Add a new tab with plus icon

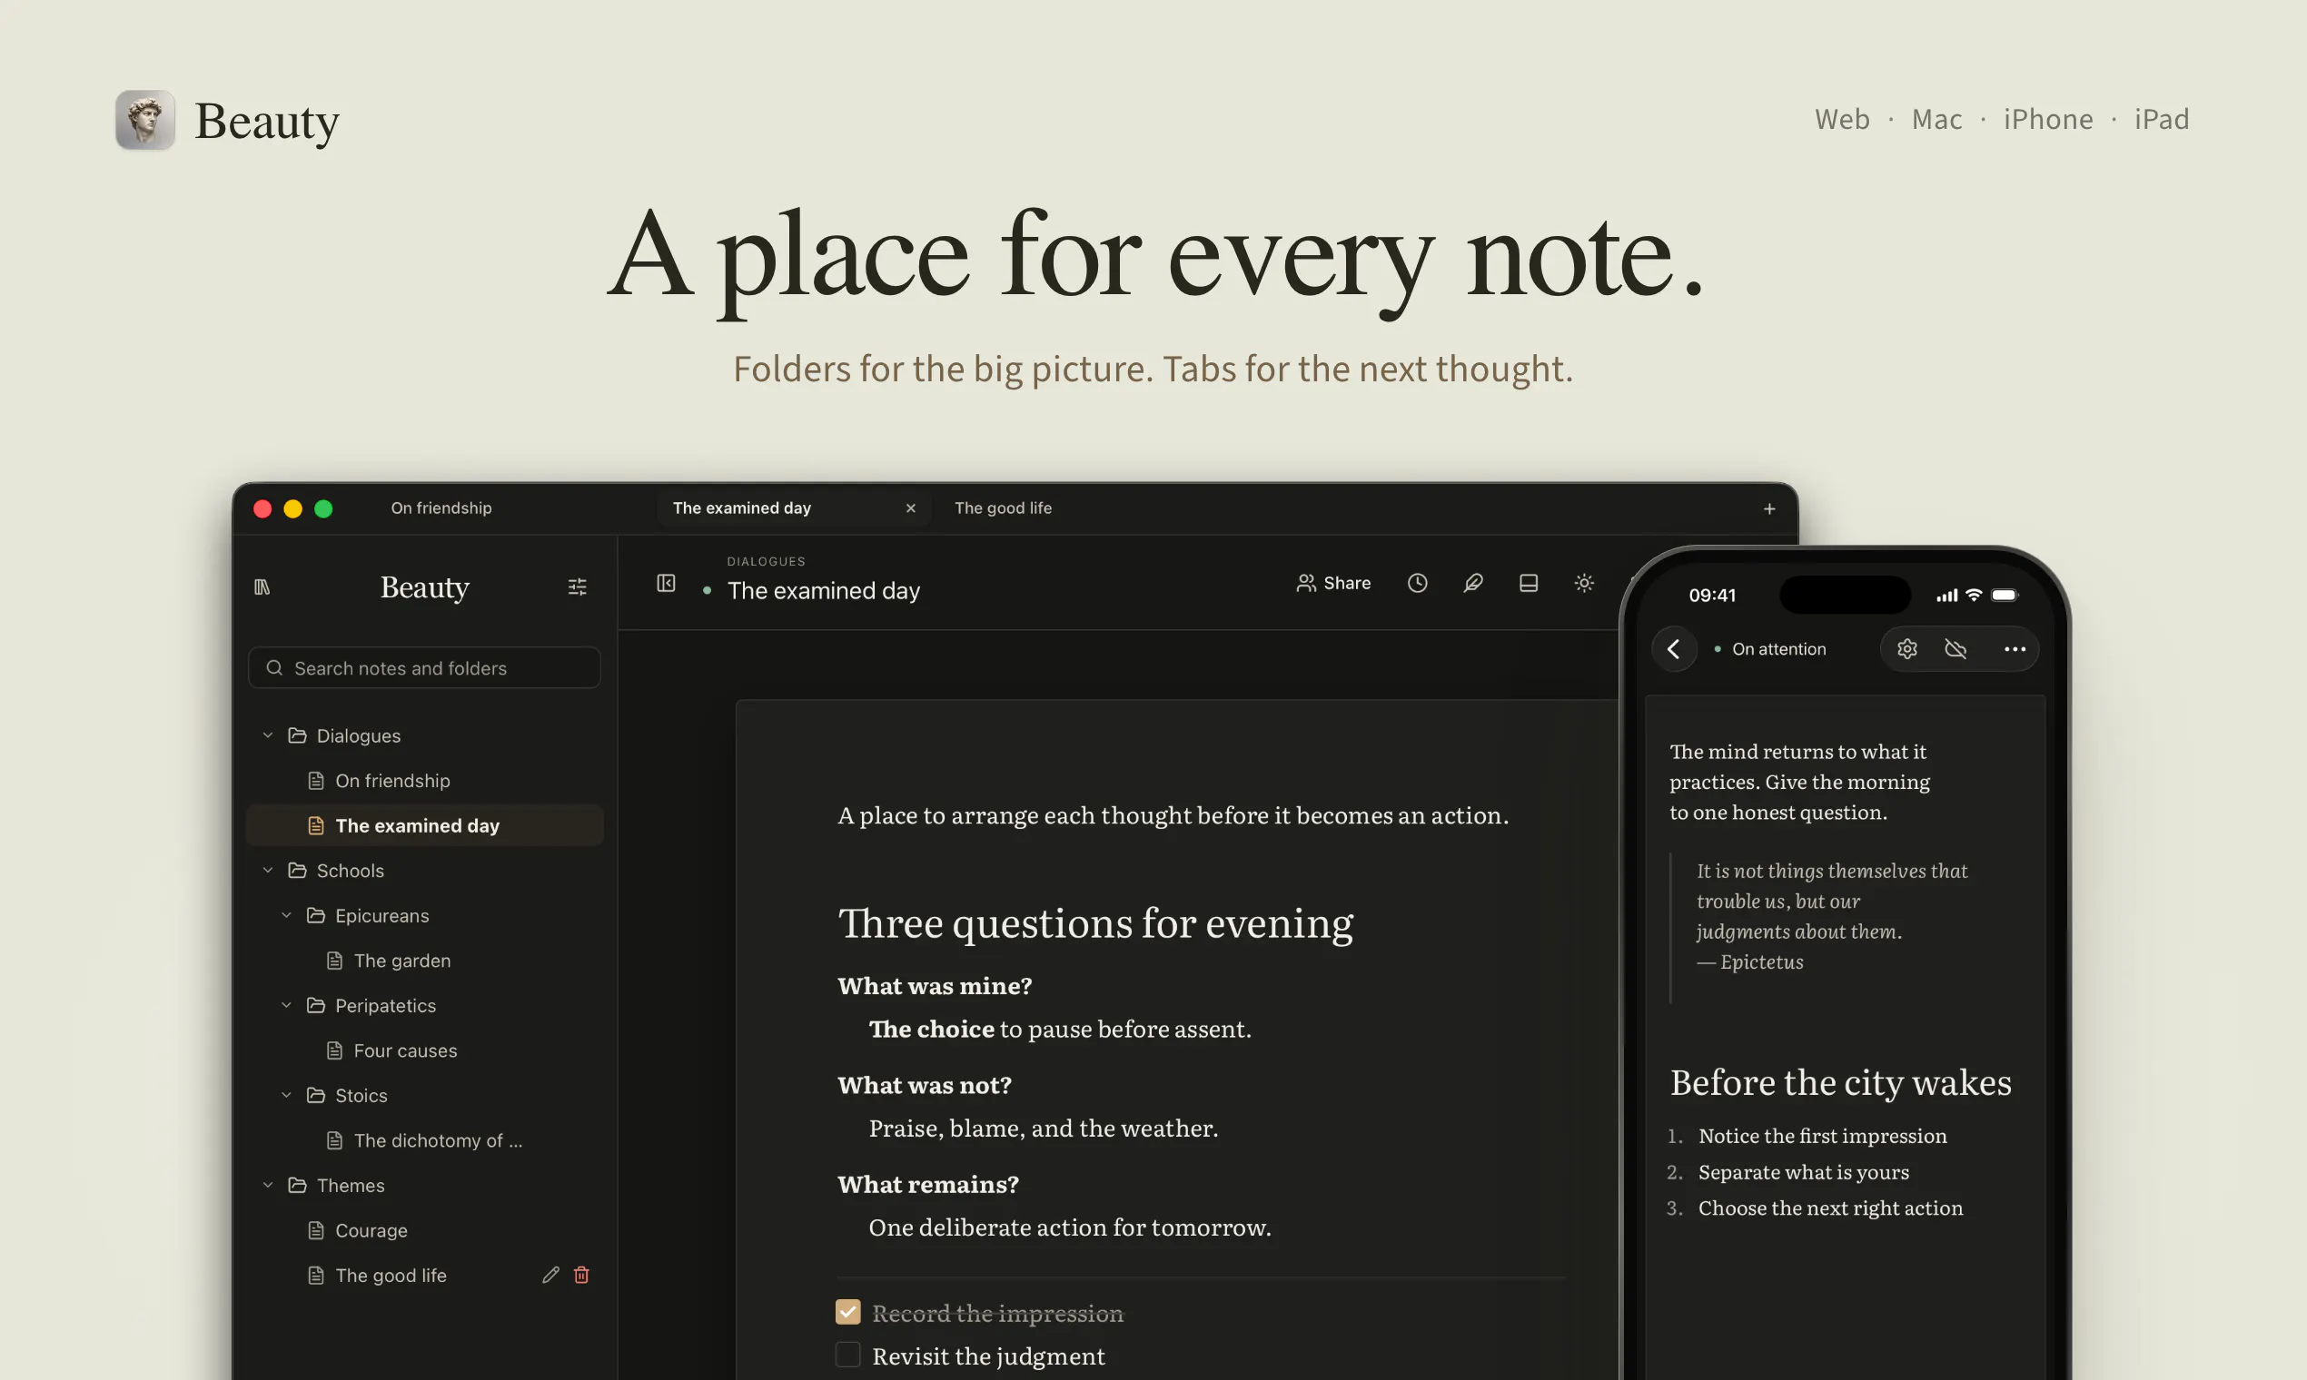(1769, 508)
